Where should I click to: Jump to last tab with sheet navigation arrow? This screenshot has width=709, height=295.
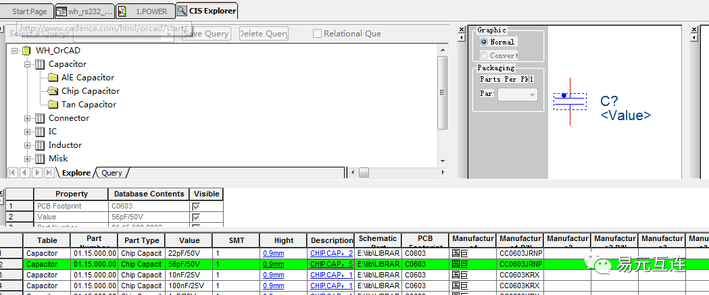tap(48, 173)
